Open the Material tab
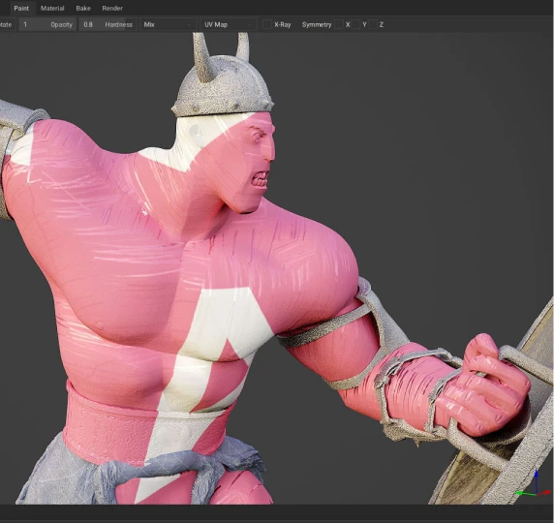 pyautogui.click(x=52, y=8)
